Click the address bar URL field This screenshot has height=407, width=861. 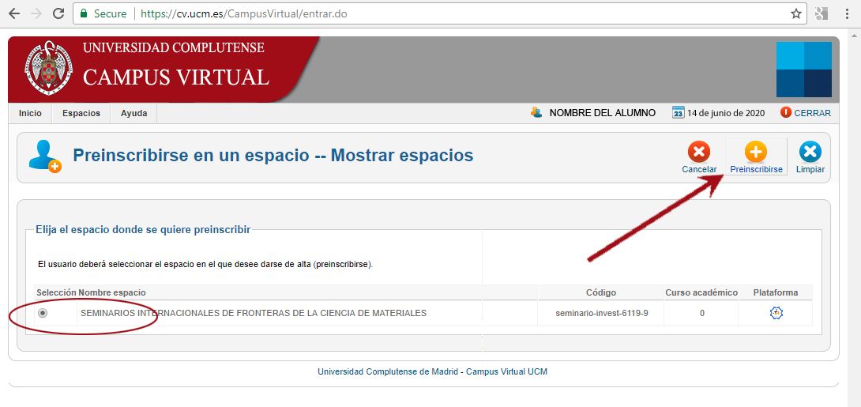439,13
